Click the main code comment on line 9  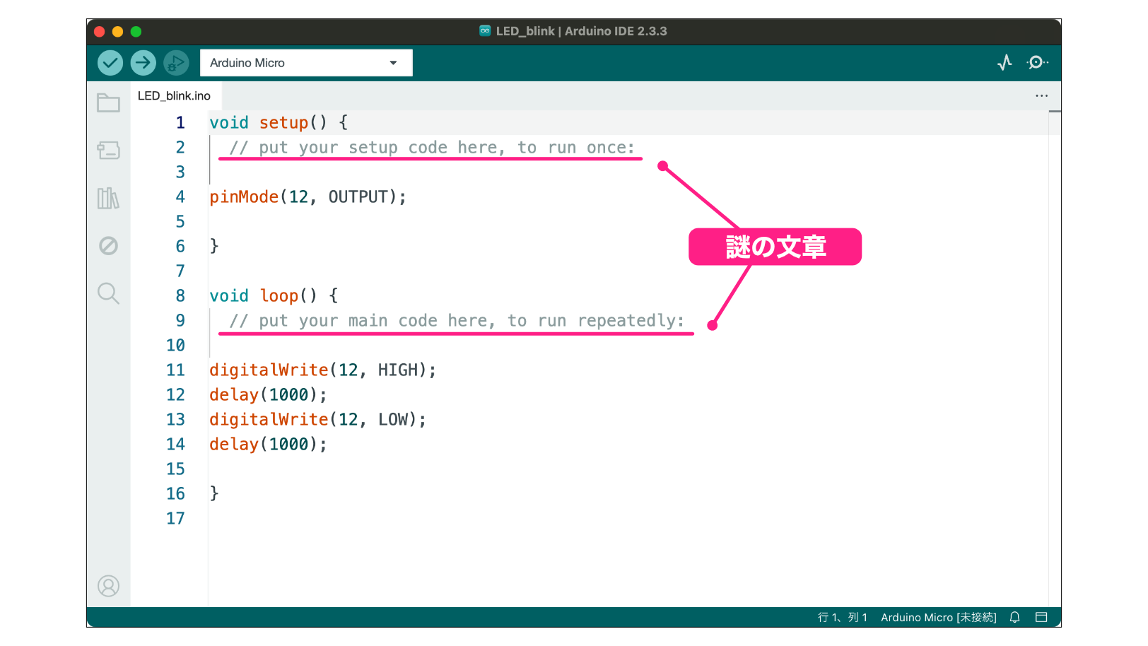click(x=457, y=321)
